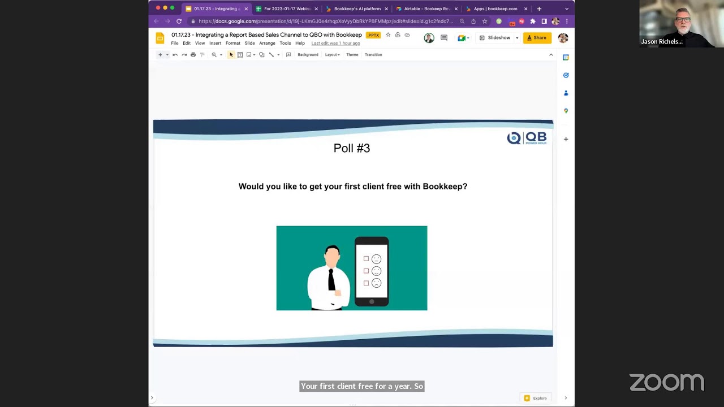Switch to the 'For 2023-01-17 Webinar' sheet tab
This screenshot has height=407, width=724.
click(x=287, y=9)
